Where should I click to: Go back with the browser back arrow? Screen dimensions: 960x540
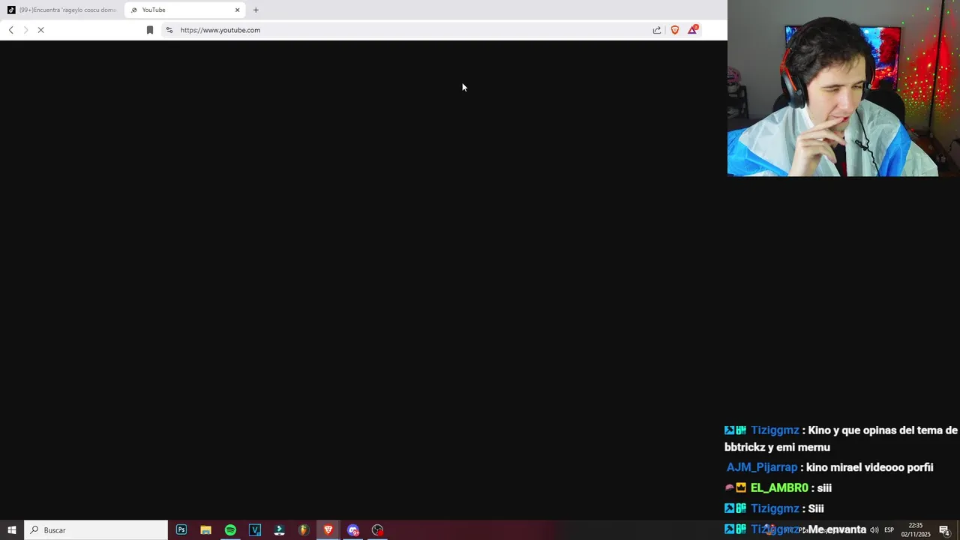click(10, 30)
